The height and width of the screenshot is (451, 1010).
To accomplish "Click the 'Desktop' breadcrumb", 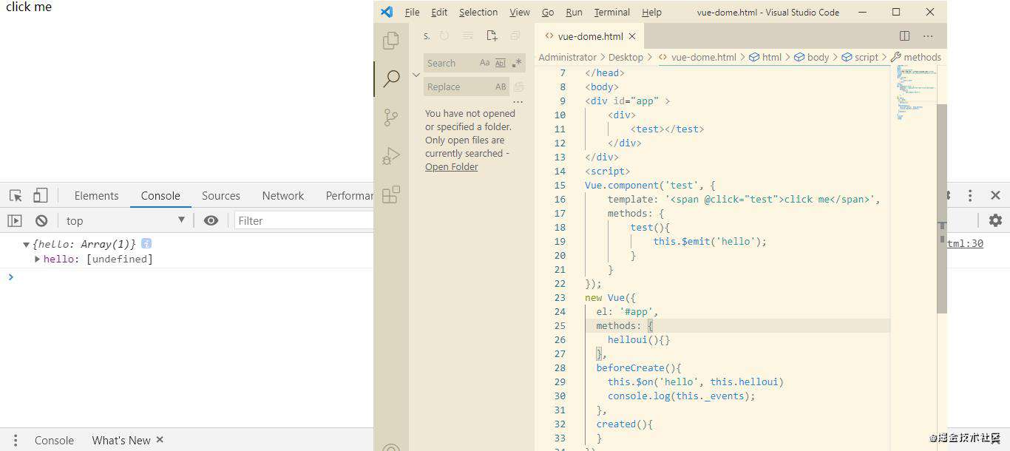I will point(626,57).
